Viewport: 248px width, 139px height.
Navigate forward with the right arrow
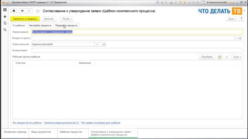29,11
